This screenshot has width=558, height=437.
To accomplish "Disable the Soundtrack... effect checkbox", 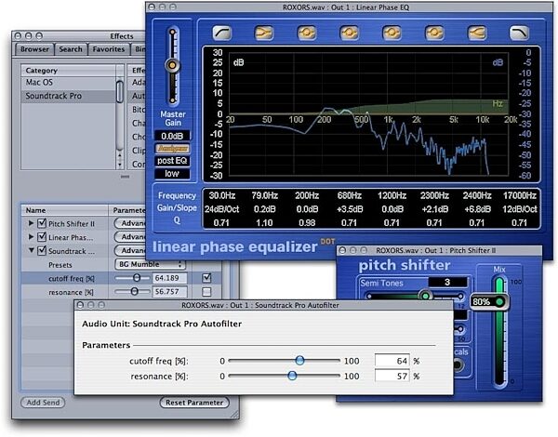I will tap(42, 250).
